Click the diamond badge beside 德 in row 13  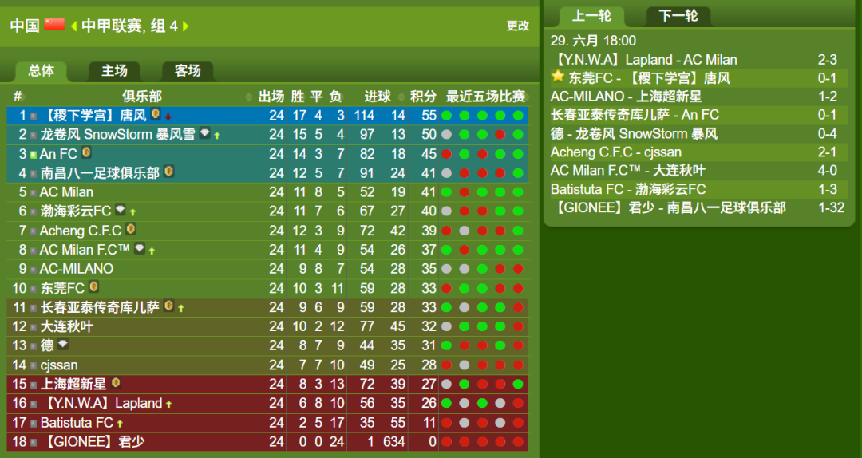click(63, 344)
